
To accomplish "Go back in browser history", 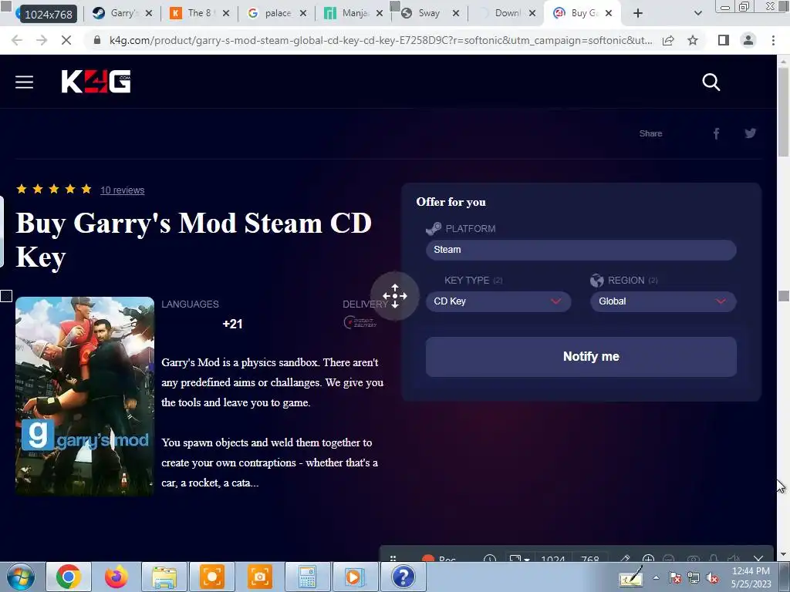I will [x=17, y=40].
